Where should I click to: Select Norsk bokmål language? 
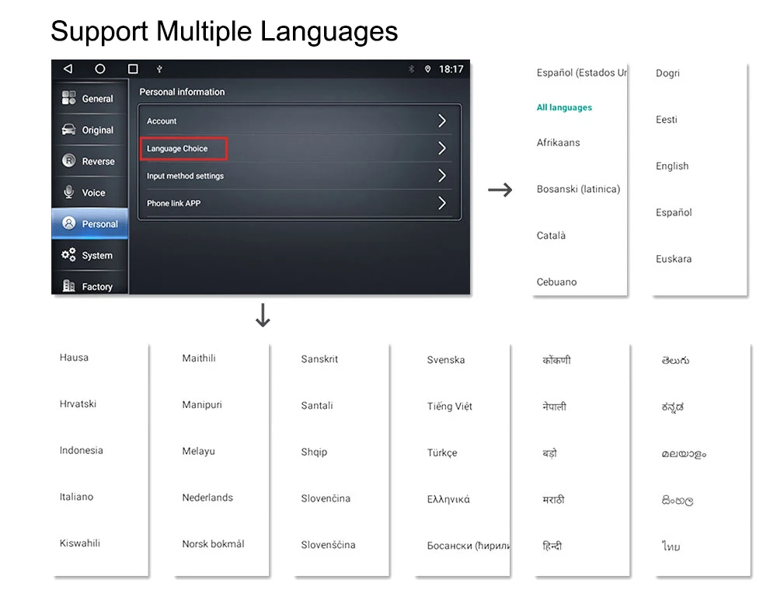[x=213, y=544]
